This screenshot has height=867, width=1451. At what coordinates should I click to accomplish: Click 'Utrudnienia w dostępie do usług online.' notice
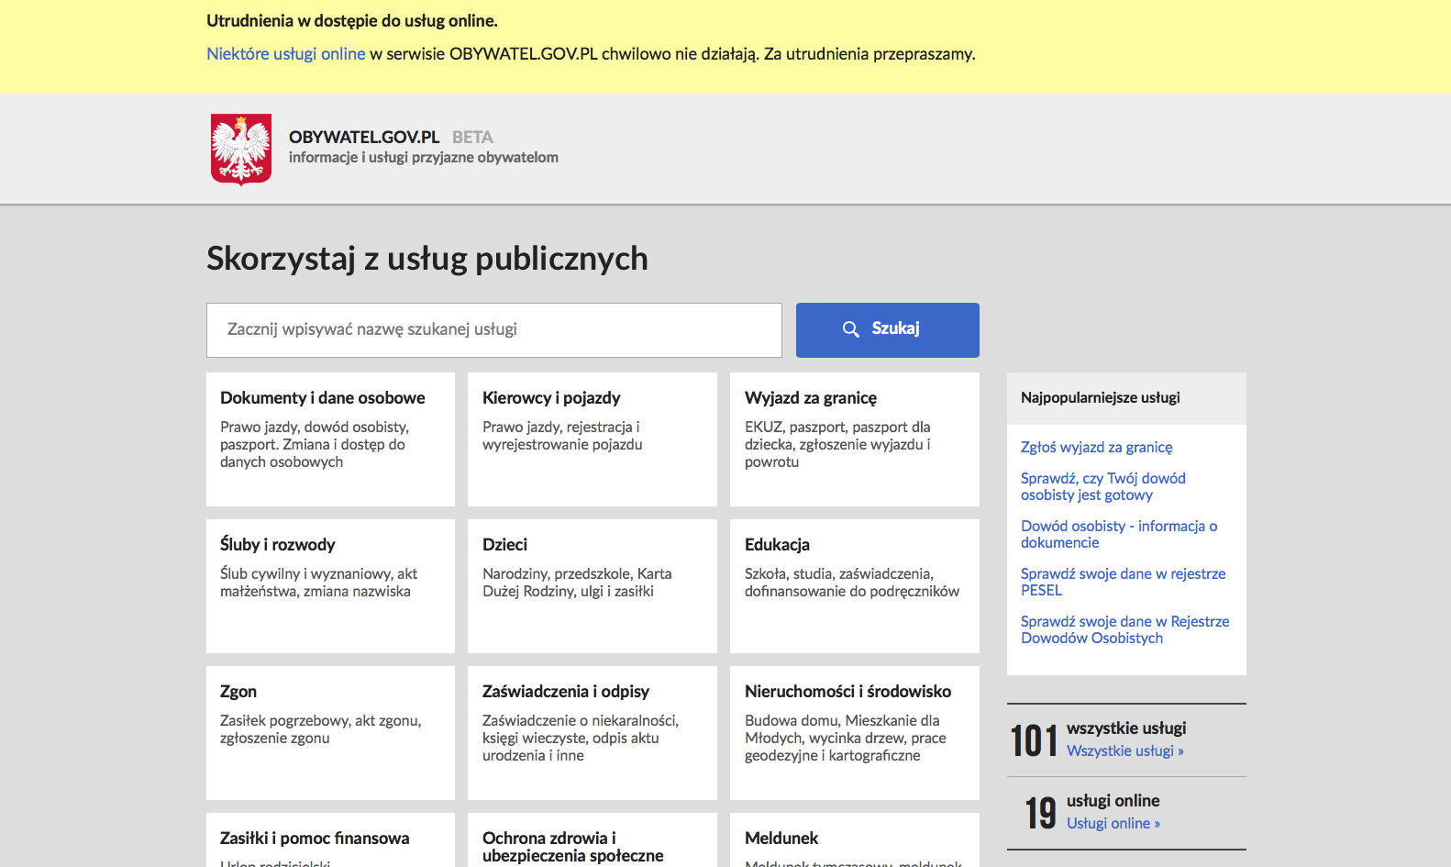point(352,21)
